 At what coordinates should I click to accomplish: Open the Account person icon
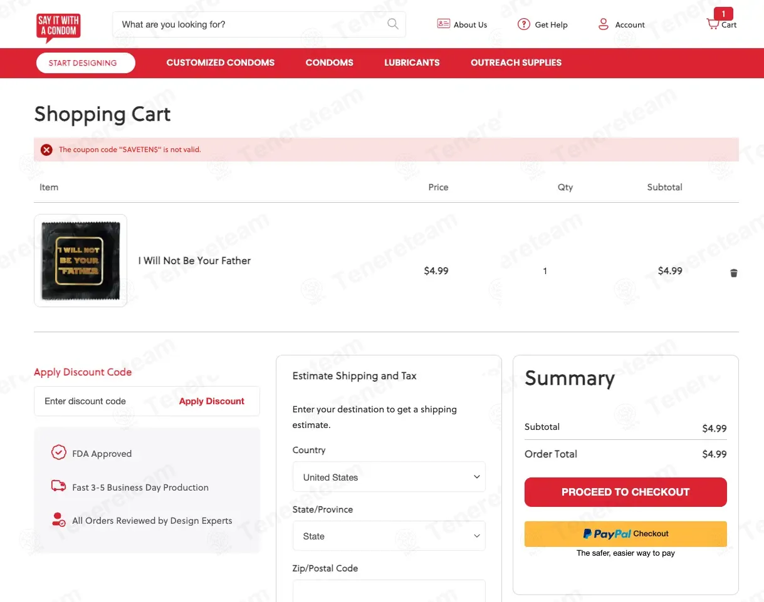click(x=604, y=24)
